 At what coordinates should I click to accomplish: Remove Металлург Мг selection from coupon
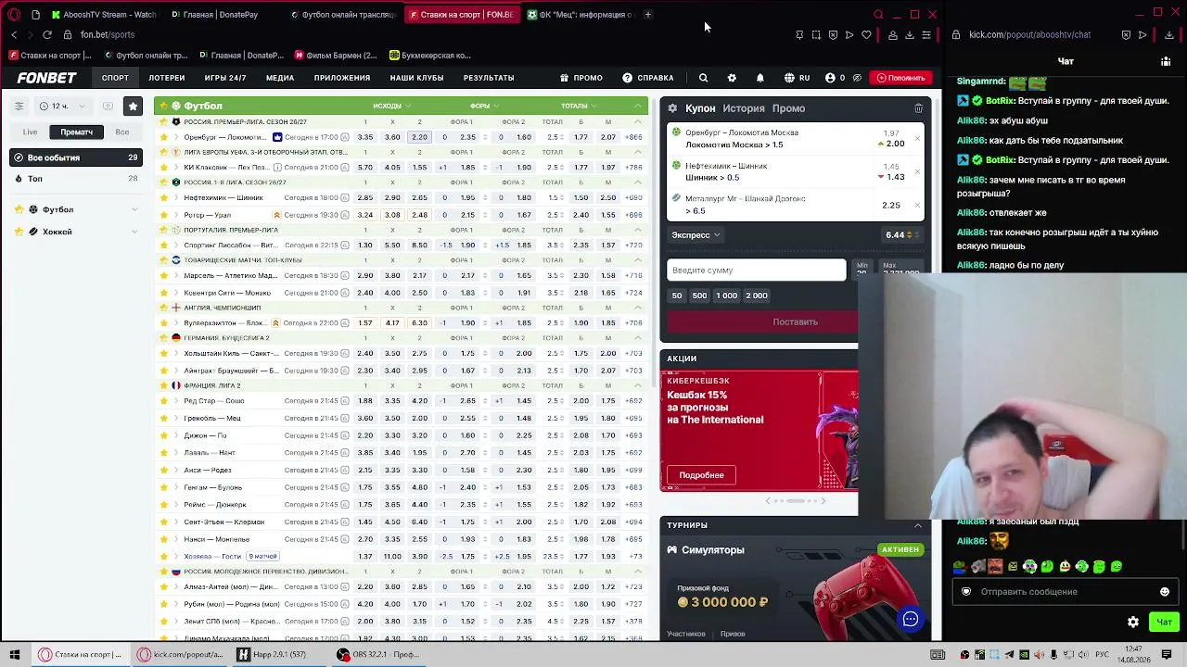click(x=917, y=205)
